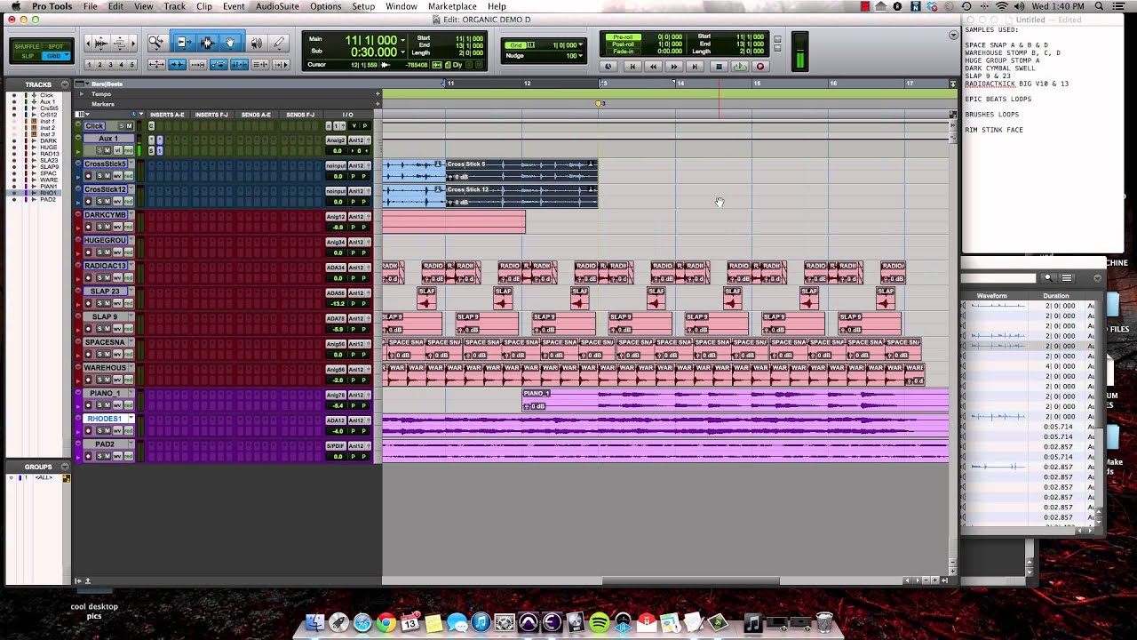
Task: Click the RHODES1 track name
Action: click(104, 419)
